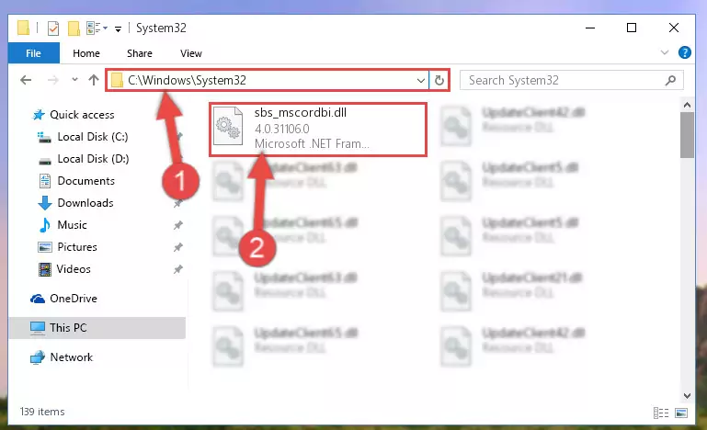Click the search magnifier icon
Image resolution: width=707 pixels, height=430 pixels.
point(670,80)
